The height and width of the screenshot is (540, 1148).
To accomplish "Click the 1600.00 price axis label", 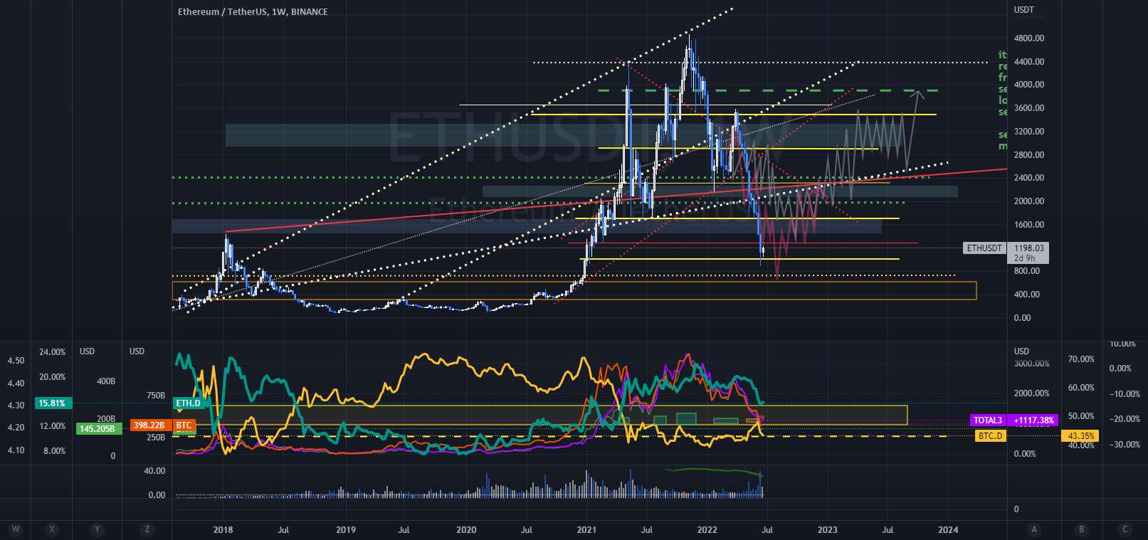I will coord(1029,225).
